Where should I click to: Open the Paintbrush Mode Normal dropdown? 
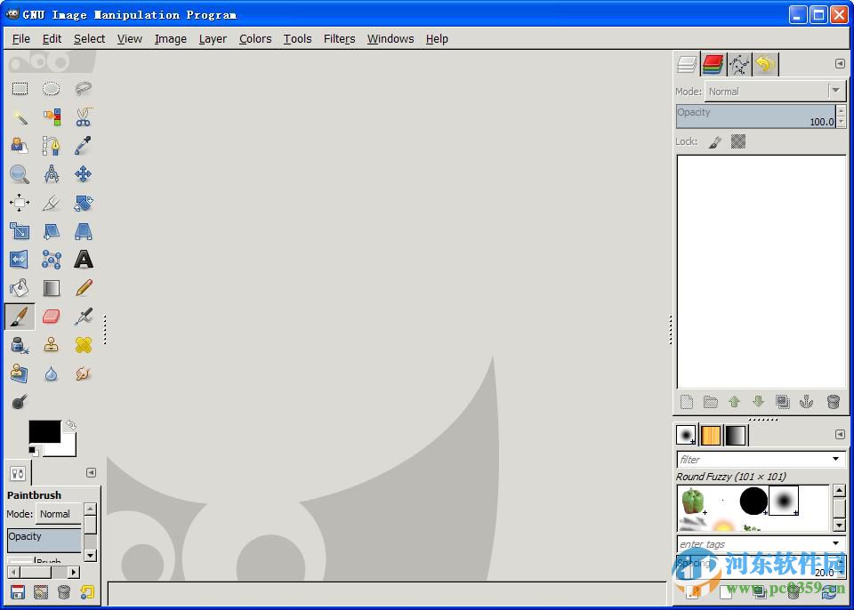click(59, 514)
